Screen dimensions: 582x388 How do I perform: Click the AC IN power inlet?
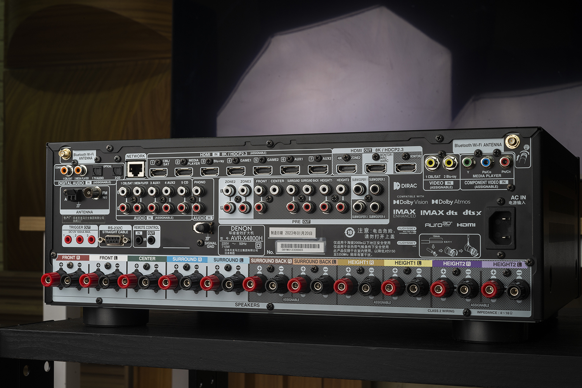coord(501,228)
